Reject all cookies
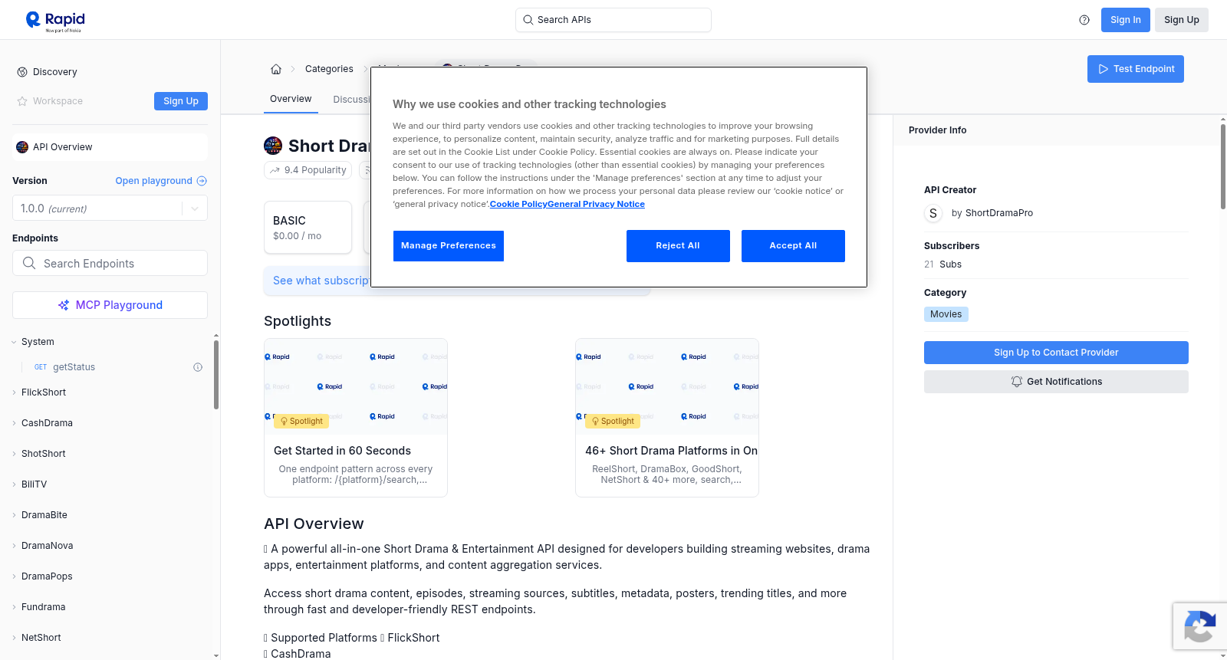 [678, 246]
